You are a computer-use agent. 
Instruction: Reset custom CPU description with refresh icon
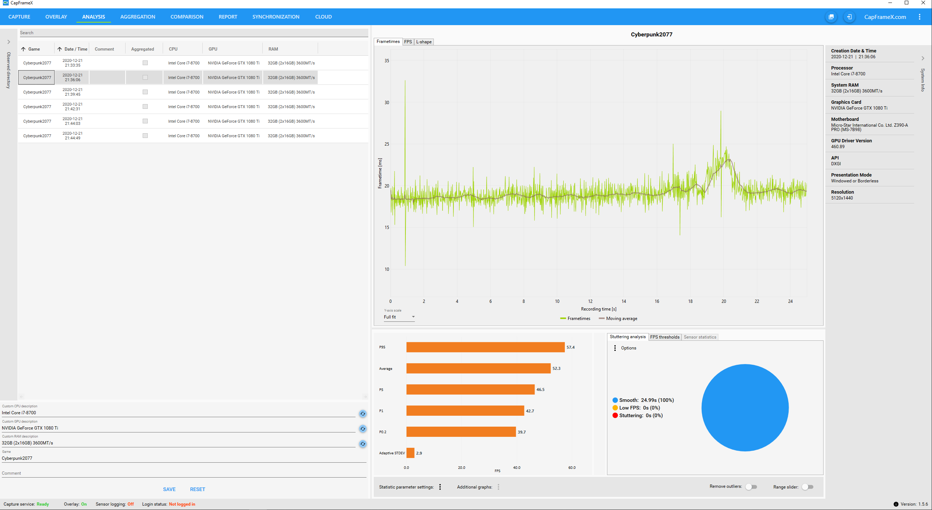coord(362,414)
